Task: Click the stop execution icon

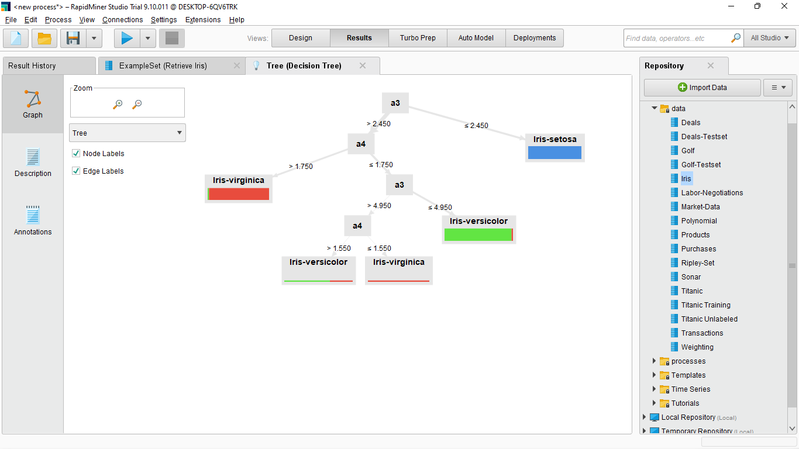Action: point(171,37)
